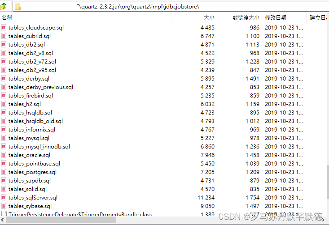Click the tables_firebird.sql file icon
Screen dimensions: 329x225
click(x=4, y=96)
